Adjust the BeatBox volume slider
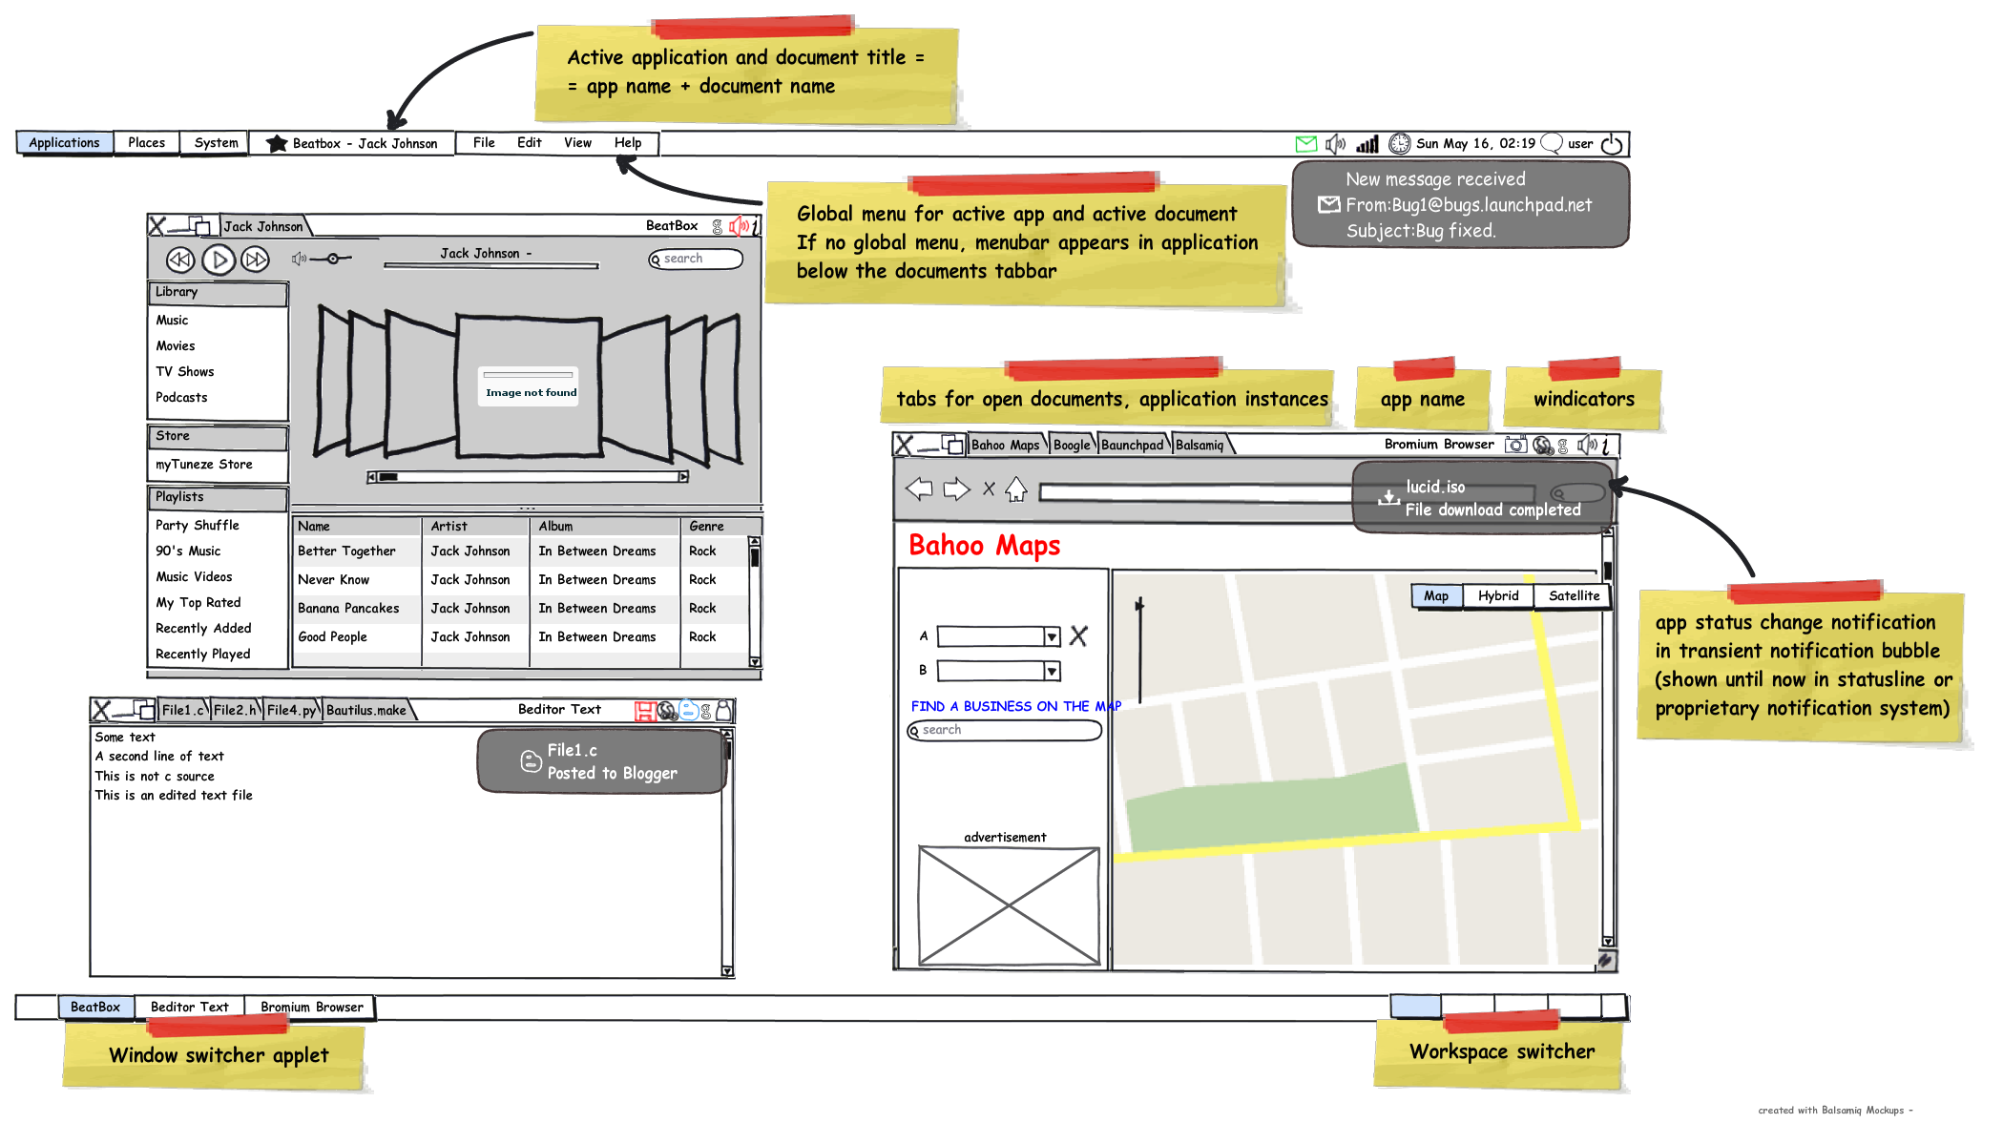This screenshot has width=2003, height=1123. [x=333, y=259]
